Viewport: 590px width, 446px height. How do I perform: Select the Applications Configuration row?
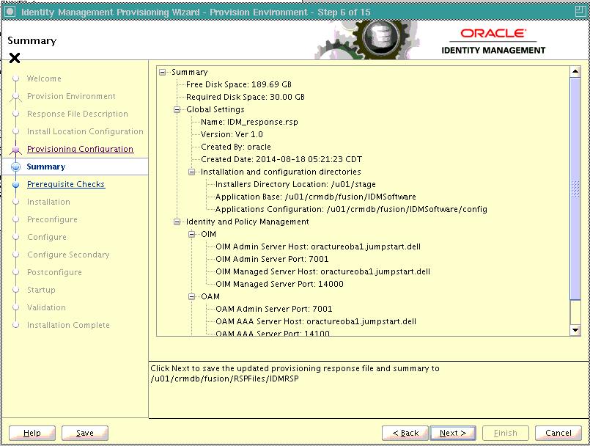(x=351, y=209)
